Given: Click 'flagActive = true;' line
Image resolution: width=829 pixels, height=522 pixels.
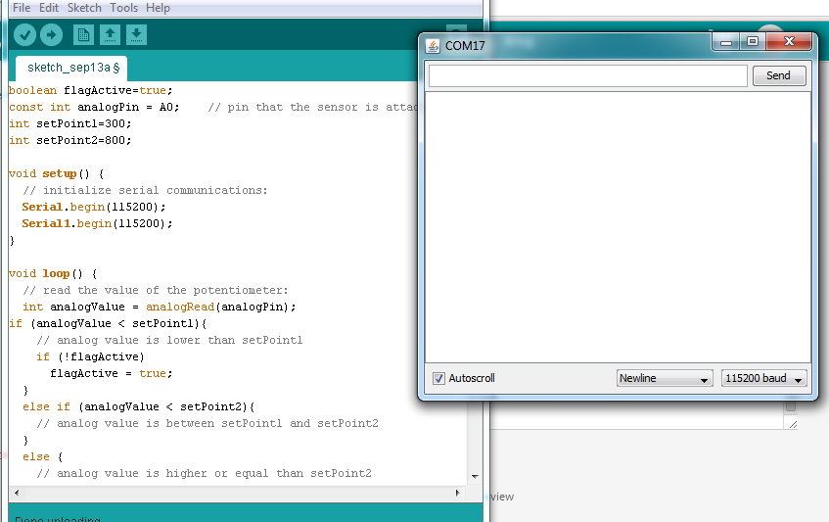Looking at the screenshot, I should point(112,373).
